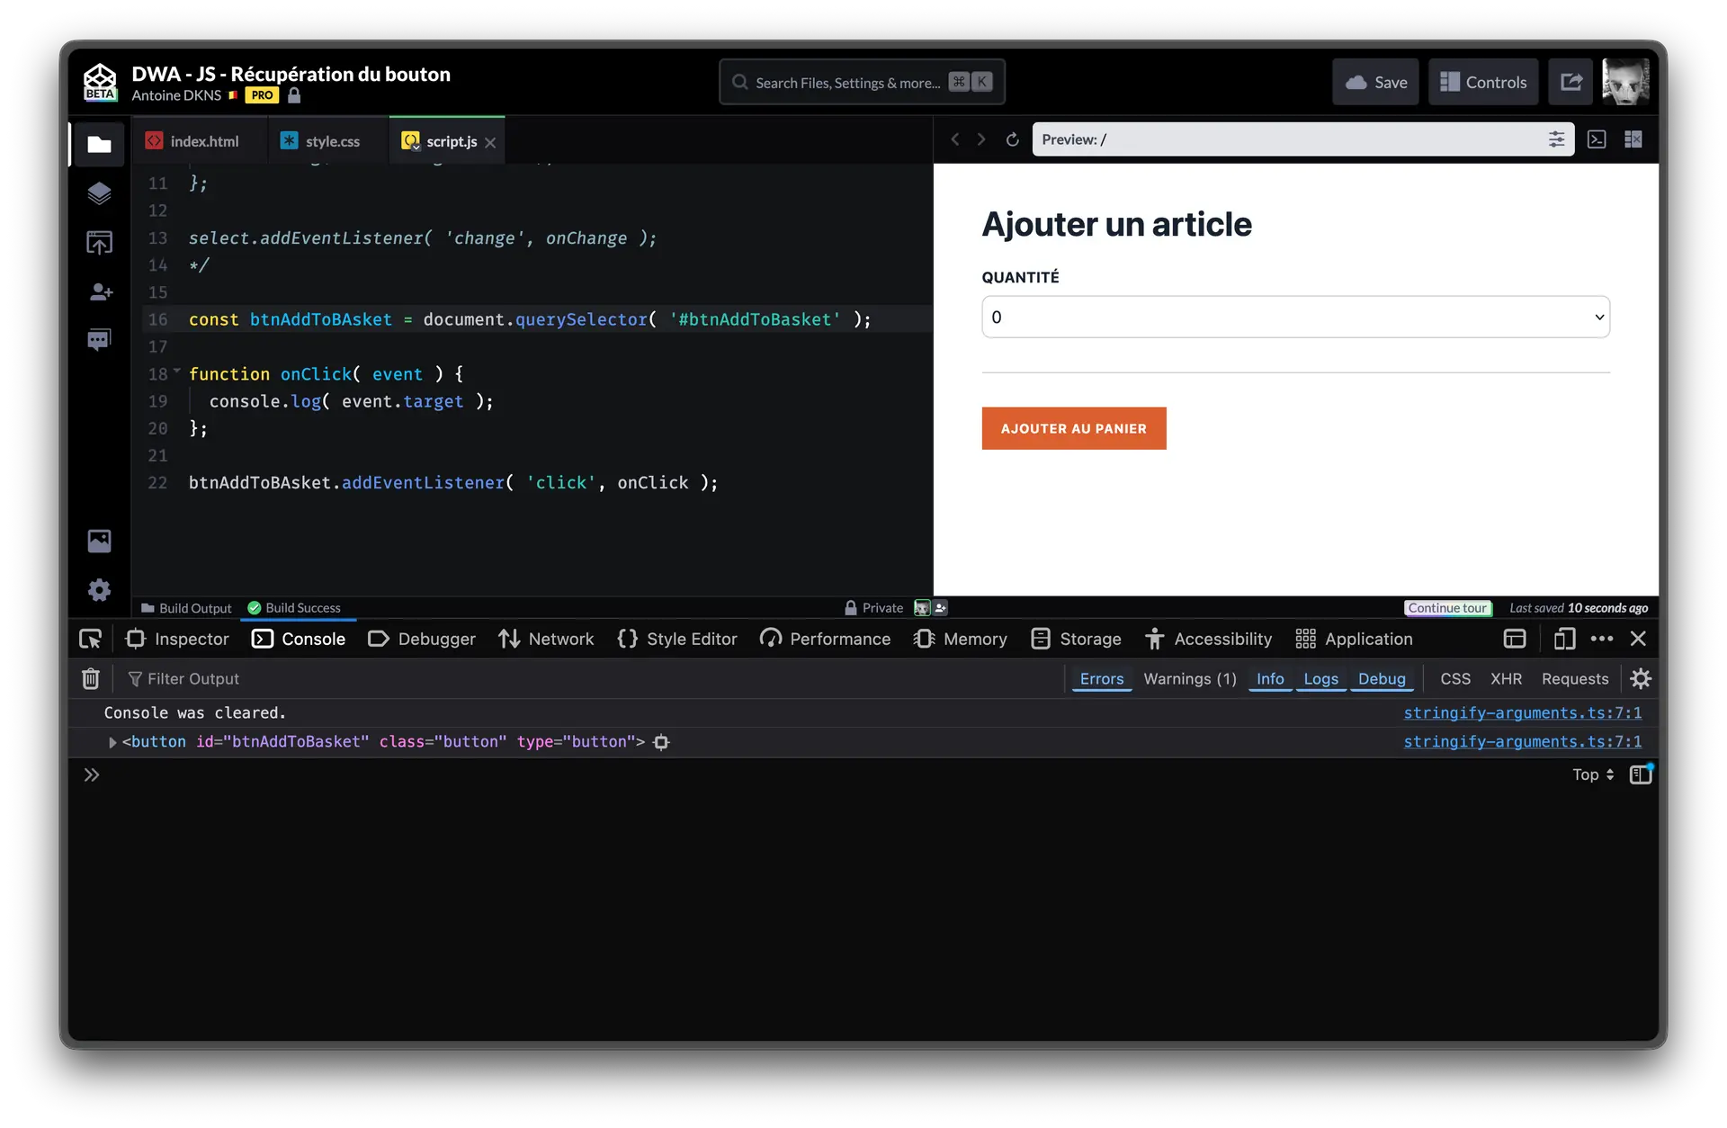Image resolution: width=1727 pixels, height=1128 pixels.
Task: Reload the preview pane
Action: 1012,139
